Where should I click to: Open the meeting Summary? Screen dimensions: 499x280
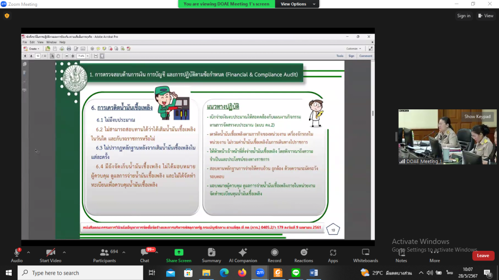click(211, 256)
